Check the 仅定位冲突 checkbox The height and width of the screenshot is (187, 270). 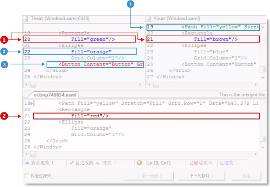click(x=27, y=176)
